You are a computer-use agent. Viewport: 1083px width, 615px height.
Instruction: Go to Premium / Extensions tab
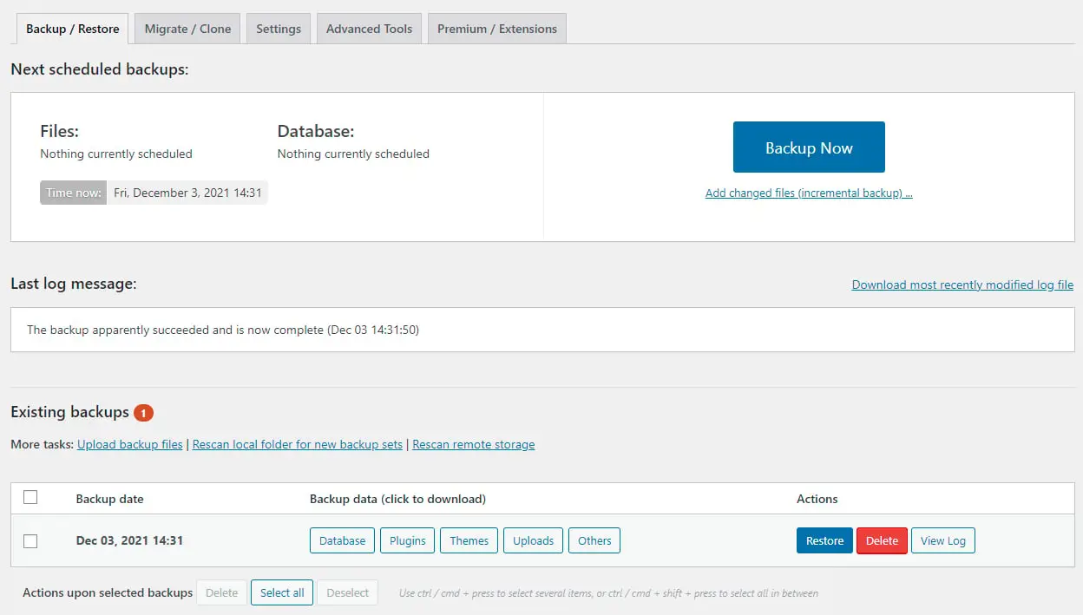496,29
